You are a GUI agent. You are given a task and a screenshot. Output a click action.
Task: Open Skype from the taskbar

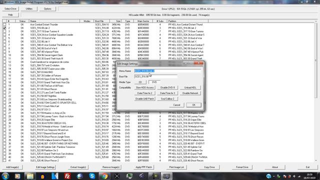coord(92,176)
